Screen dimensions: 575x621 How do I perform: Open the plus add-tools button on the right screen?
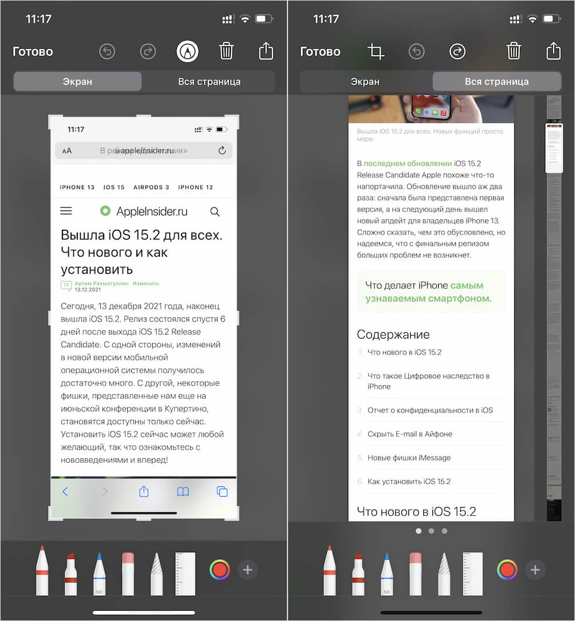(x=535, y=570)
